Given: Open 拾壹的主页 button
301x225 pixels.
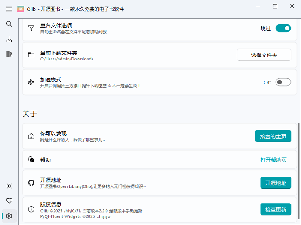Looking at the screenshot, I should tap(273, 136).
